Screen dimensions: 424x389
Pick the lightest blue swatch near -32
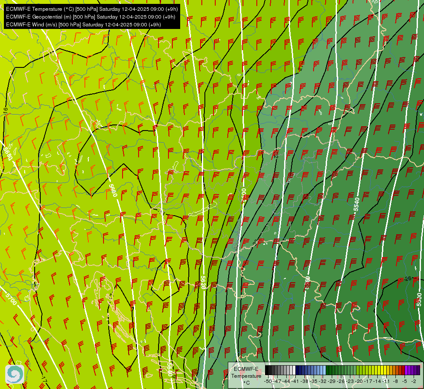pos(324,370)
